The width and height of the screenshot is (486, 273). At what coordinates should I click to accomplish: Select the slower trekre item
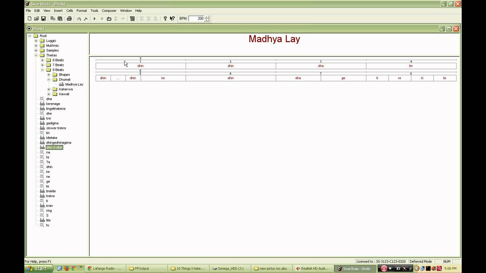click(56, 128)
